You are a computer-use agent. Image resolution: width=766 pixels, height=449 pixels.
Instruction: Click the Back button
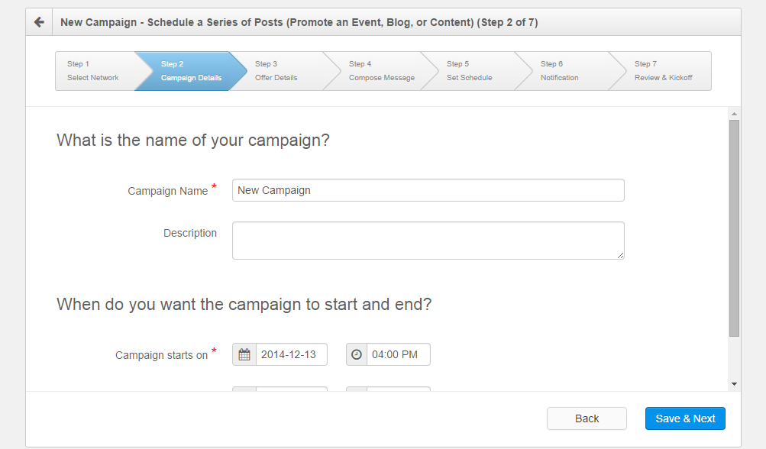pyautogui.click(x=586, y=418)
